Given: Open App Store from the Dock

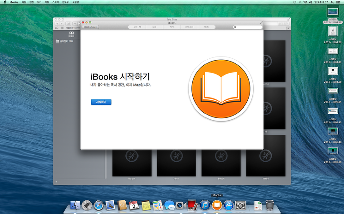Looking at the screenshot, I should 229,205.
